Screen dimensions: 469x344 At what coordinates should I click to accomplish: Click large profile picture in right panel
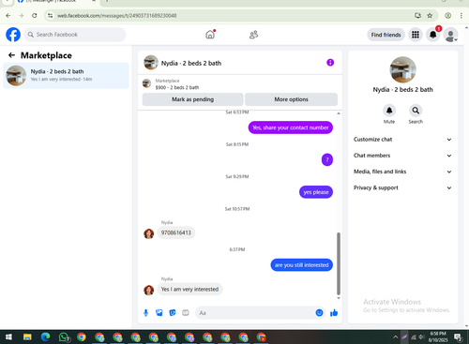(x=402, y=69)
